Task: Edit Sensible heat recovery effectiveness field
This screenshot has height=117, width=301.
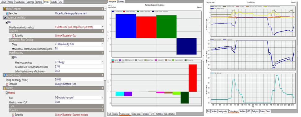Action: point(79,67)
